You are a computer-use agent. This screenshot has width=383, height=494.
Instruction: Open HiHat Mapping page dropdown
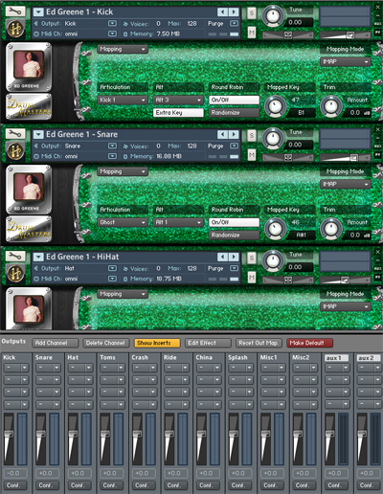(123, 294)
